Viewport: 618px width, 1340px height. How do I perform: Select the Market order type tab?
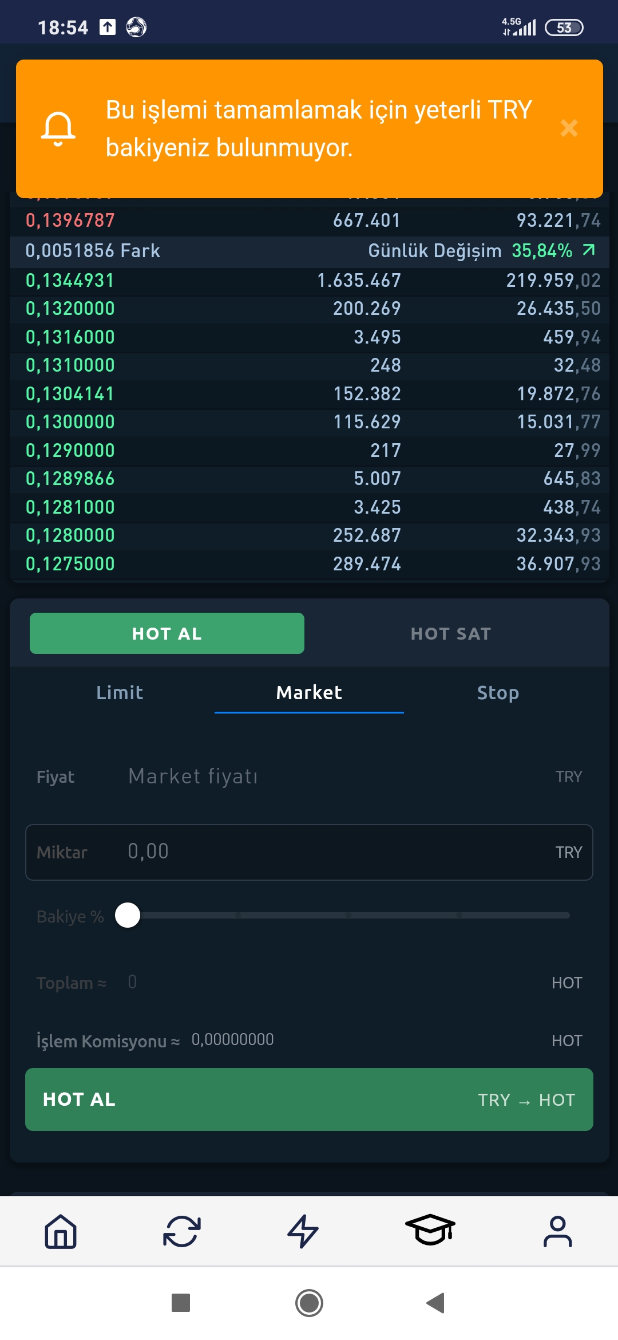coord(309,693)
